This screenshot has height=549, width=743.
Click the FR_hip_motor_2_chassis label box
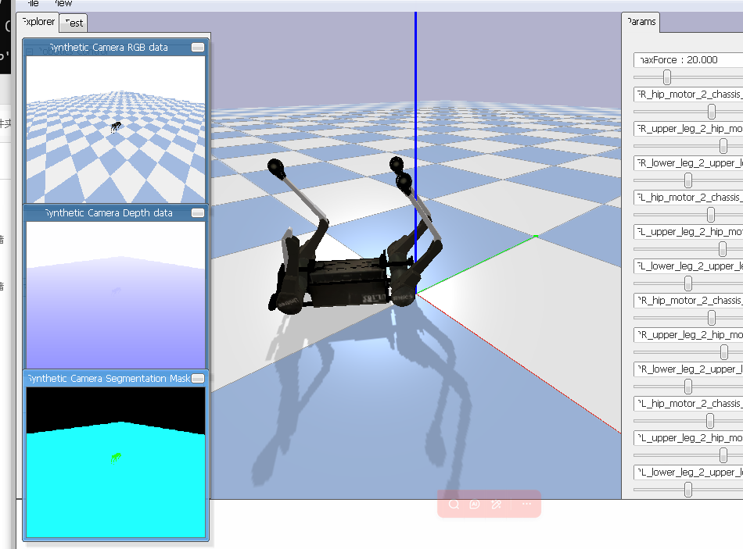click(688, 94)
